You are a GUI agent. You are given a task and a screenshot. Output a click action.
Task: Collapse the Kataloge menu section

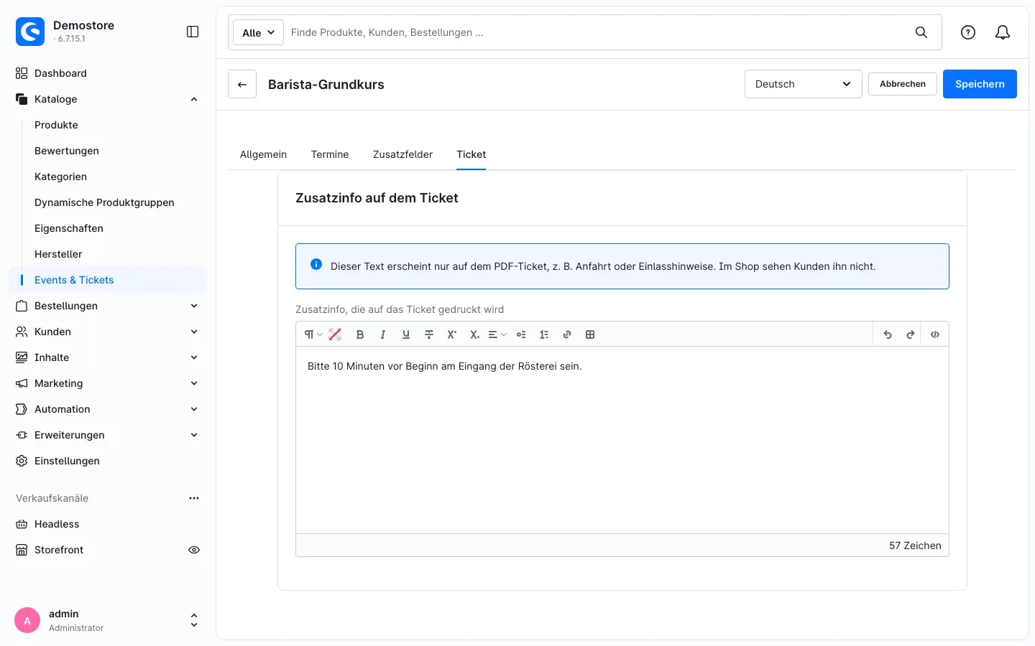(x=194, y=99)
